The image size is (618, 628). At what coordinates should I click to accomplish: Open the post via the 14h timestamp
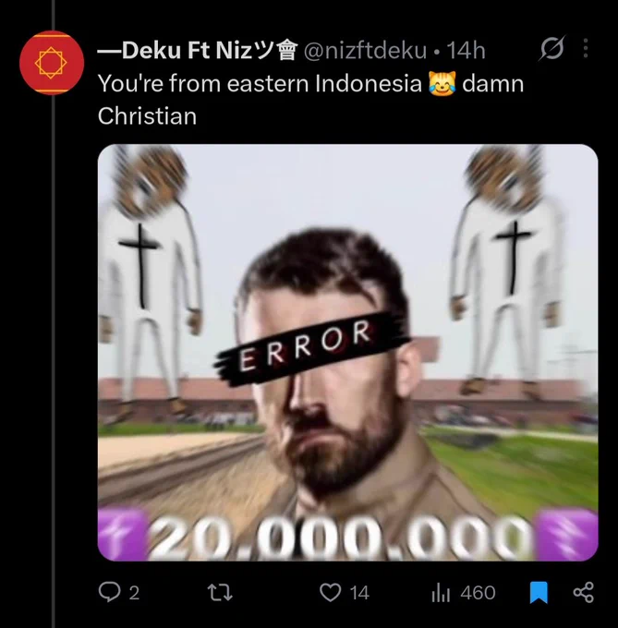(466, 51)
